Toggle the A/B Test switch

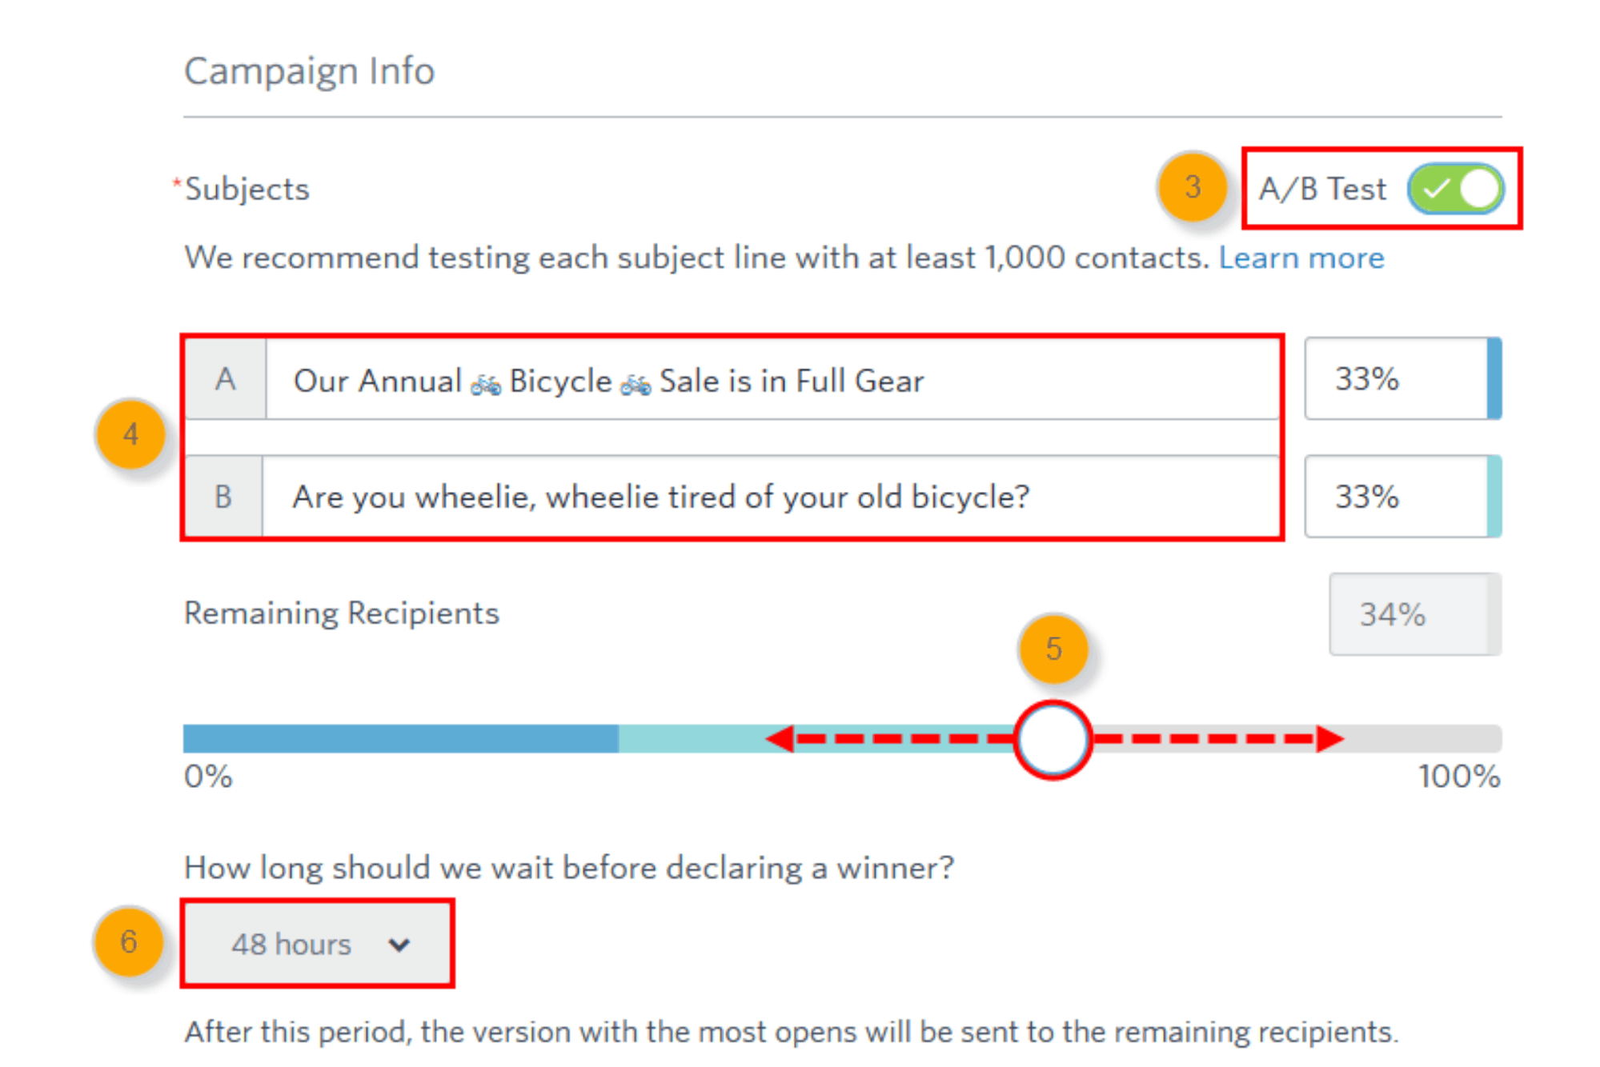[1456, 189]
